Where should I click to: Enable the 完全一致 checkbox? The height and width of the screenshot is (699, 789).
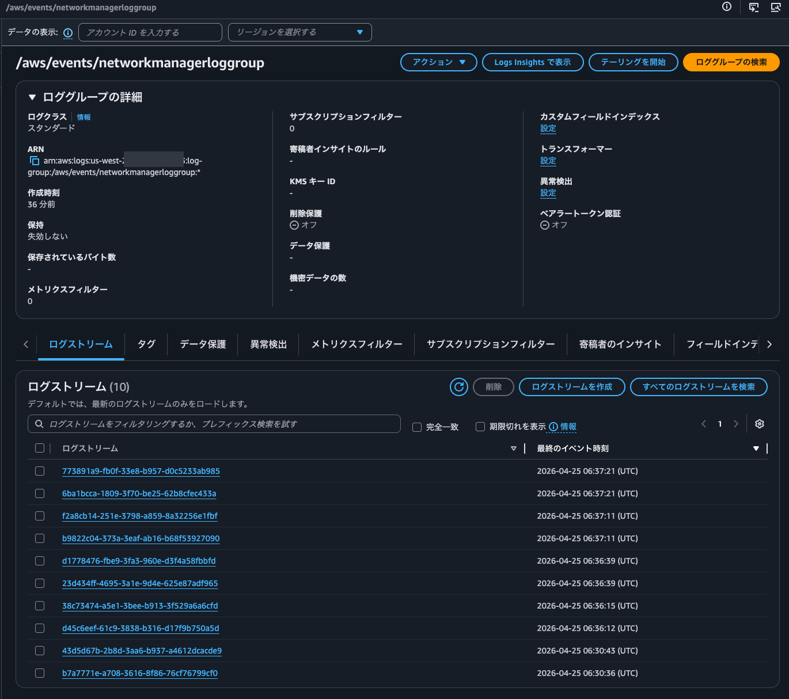pyautogui.click(x=417, y=427)
